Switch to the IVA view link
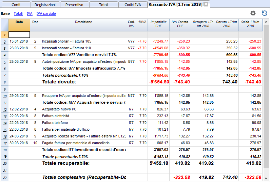Image resolution: width=270 pixels, height=182 pixels. click(x=30, y=14)
